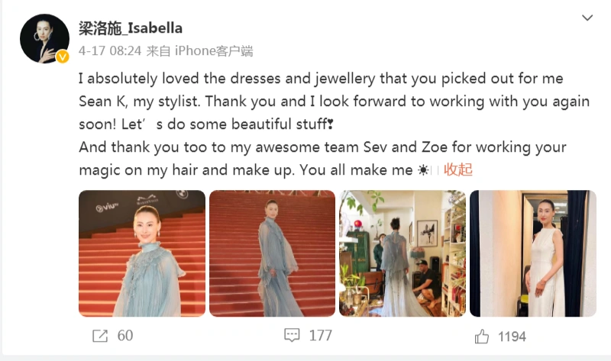Click the comment count 177
The image size is (611, 361).
(x=320, y=335)
